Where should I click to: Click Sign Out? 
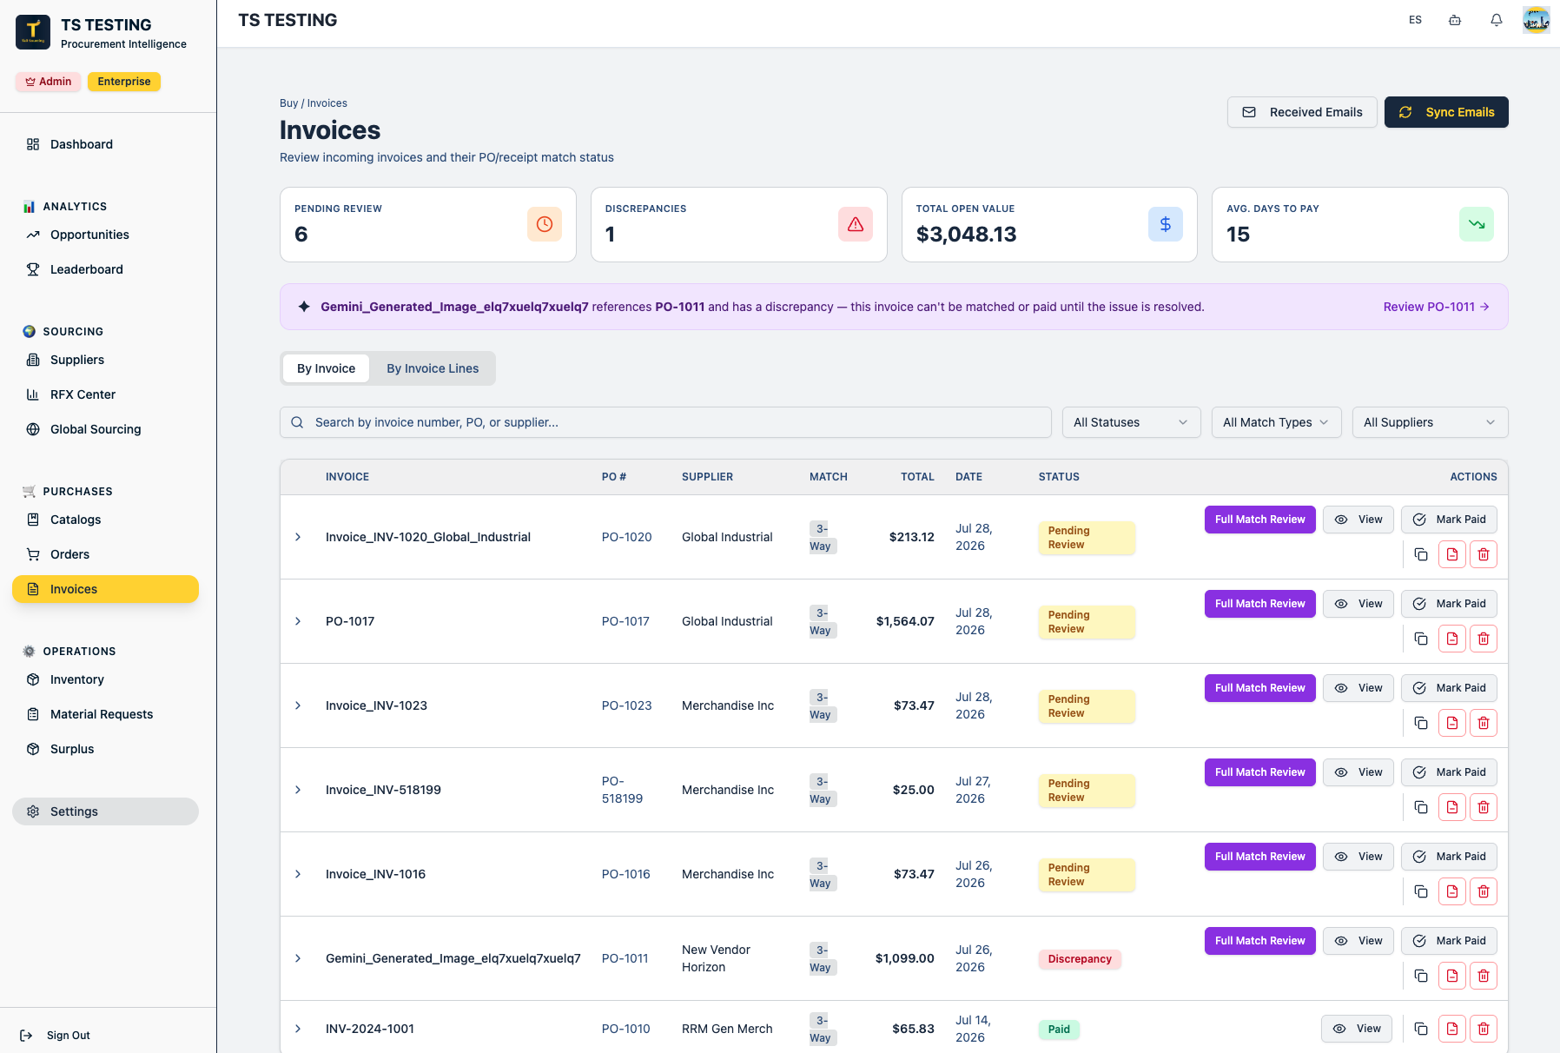[56, 1036]
